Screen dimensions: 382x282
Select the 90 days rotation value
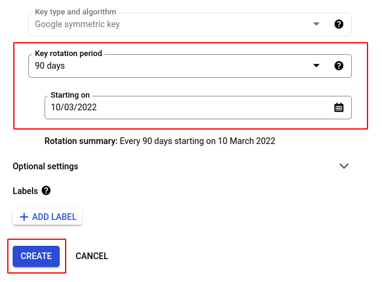tap(50, 66)
